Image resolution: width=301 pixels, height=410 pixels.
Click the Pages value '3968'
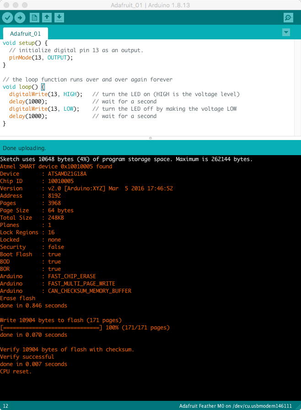click(x=54, y=203)
